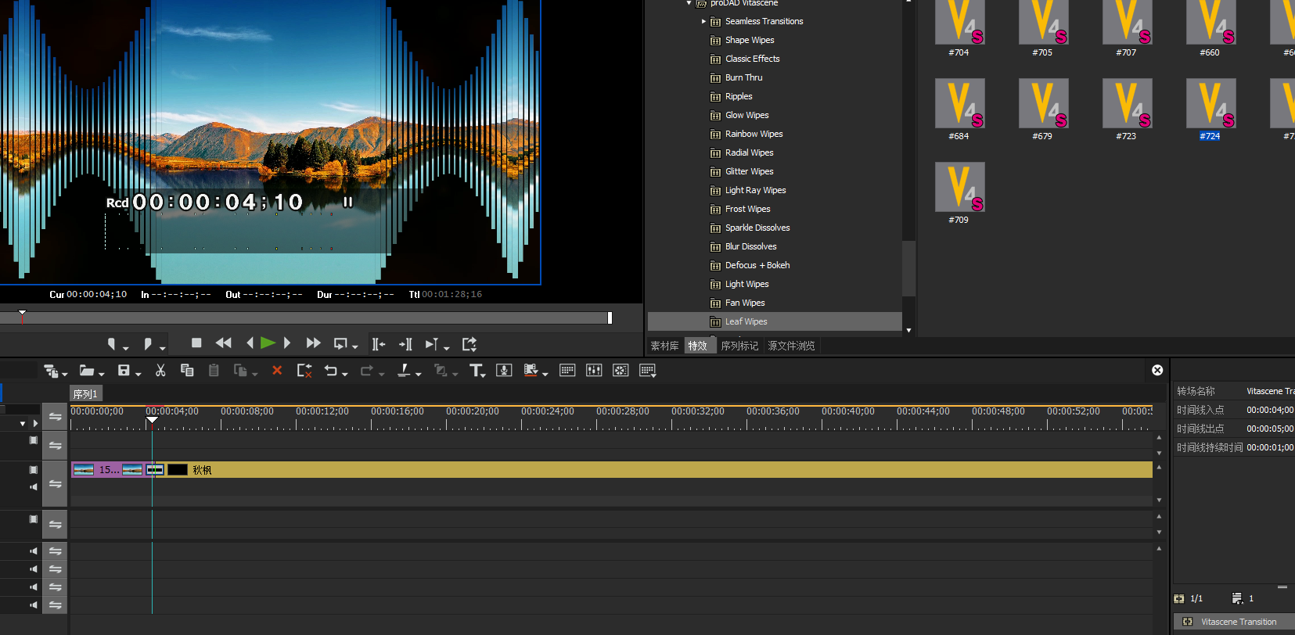Screen dimensions: 1295x635
Task: Click the effects tree scrollbar thumb
Action: [908, 267]
